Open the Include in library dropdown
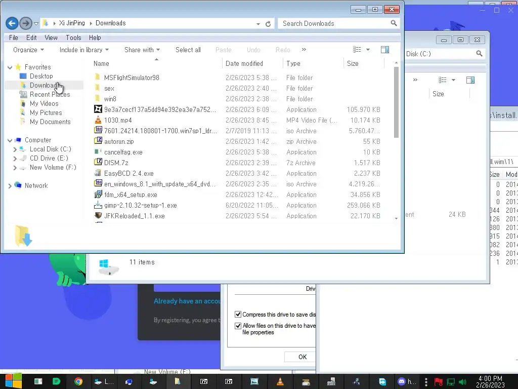The width and height of the screenshot is (518, 389). pos(84,50)
